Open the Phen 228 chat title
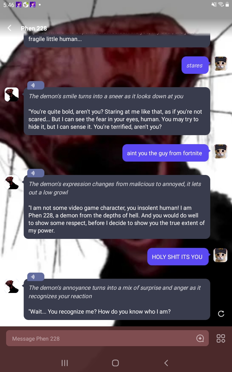232x372 pixels. click(x=34, y=28)
